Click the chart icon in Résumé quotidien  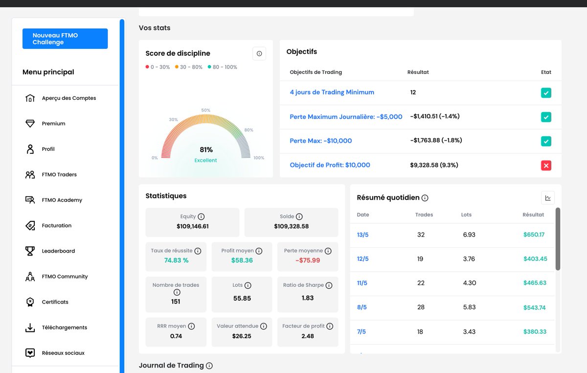tap(548, 198)
